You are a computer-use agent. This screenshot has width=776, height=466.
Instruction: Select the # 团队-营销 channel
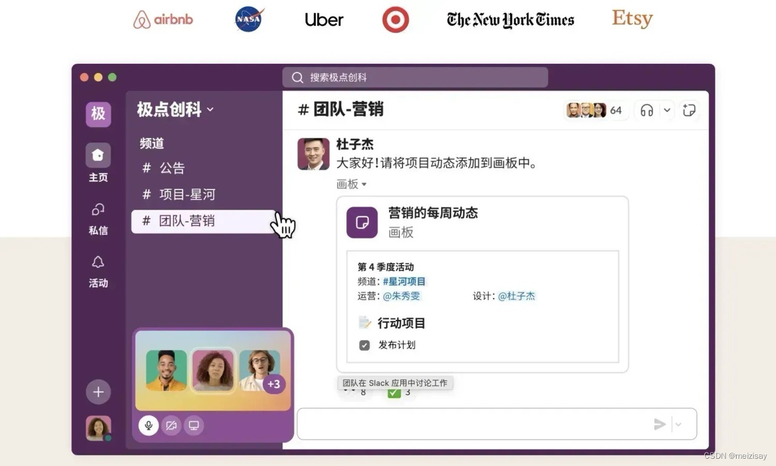click(203, 221)
